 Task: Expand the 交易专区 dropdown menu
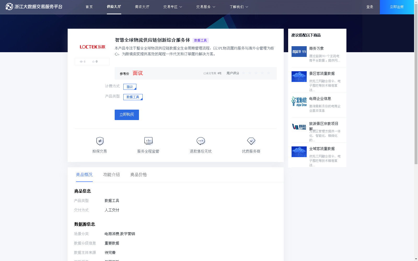click(173, 7)
